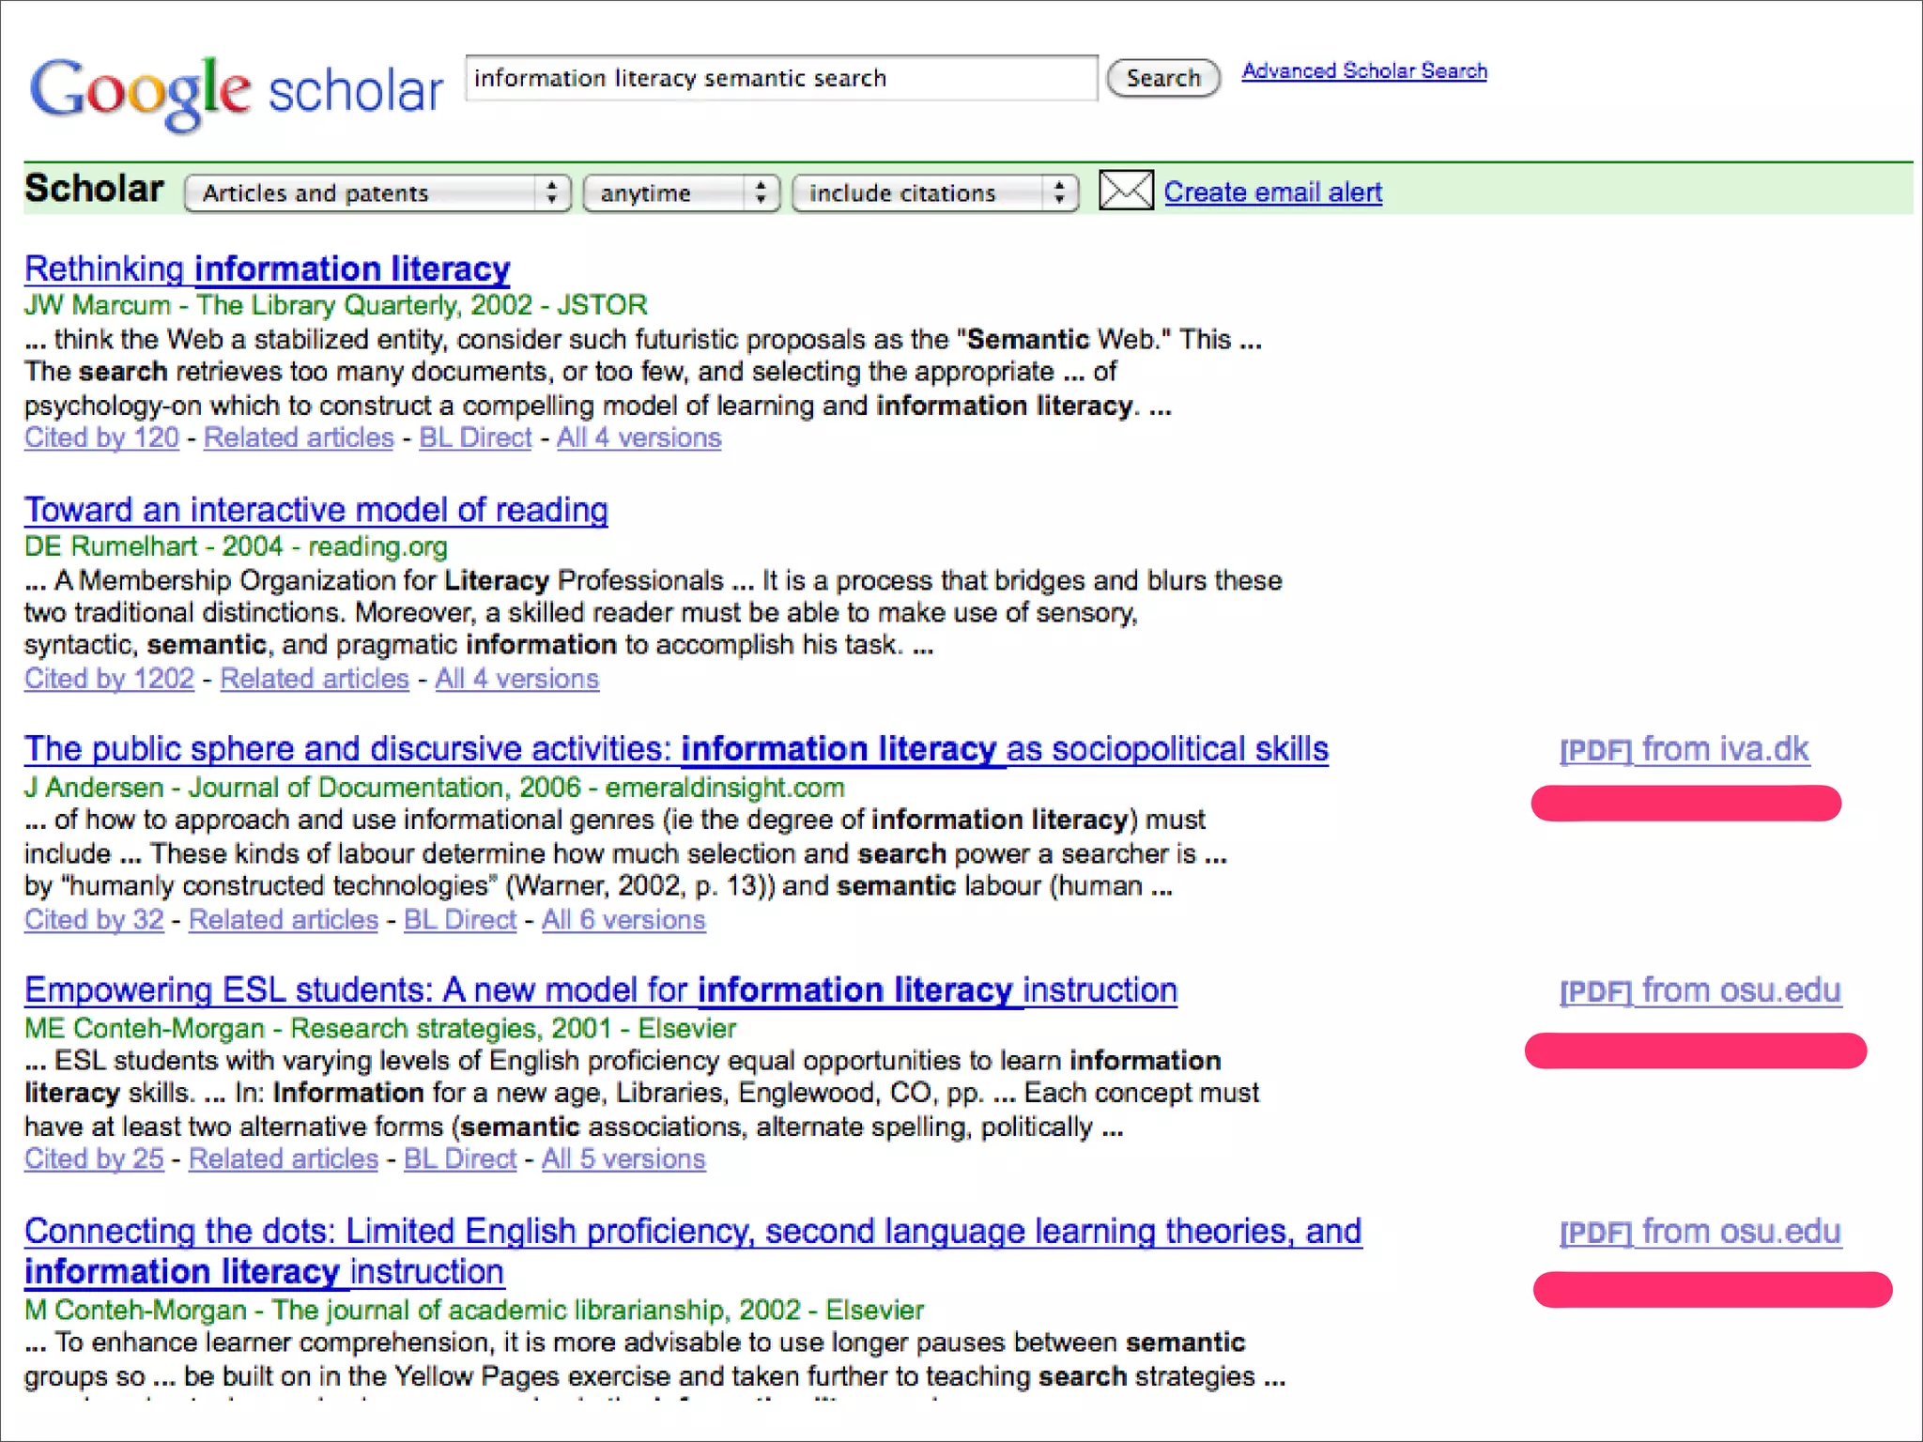Open Empowering ESL students result title
The width and height of the screenshot is (1923, 1442).
tap(600, 990)
